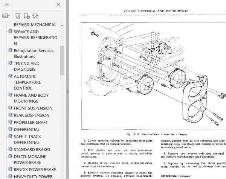This screenshot has width=226, height=179.
Task: Click step 8 'Remove screws retaining cluster' paragraph
Action: (117, 174)
